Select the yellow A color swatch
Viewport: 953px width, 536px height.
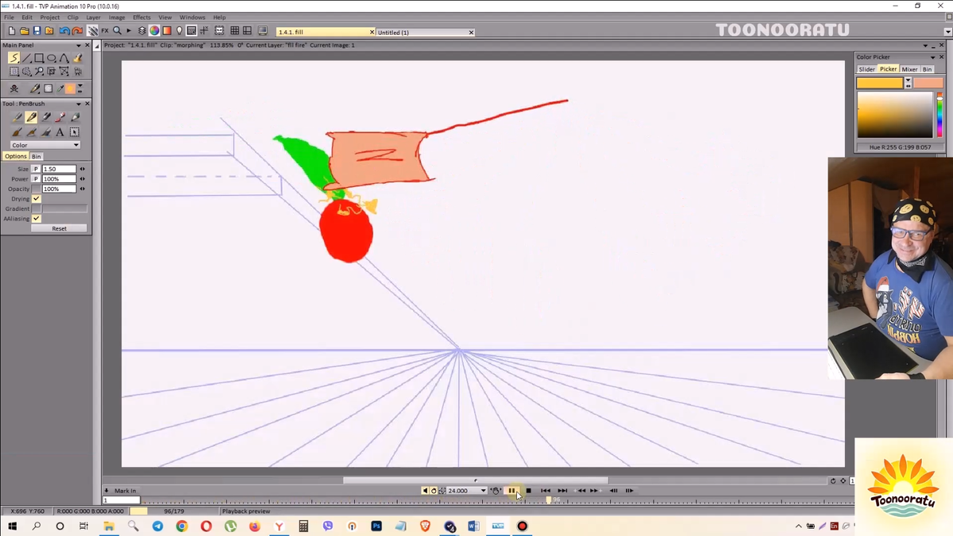(x=880, y=82)
